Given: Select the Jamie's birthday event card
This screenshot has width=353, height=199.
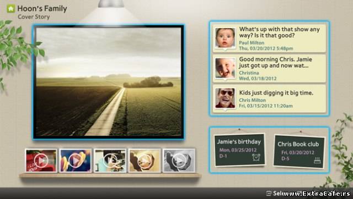Looking at the screenshot, I should pyautogui.click(x=239, y=150).
